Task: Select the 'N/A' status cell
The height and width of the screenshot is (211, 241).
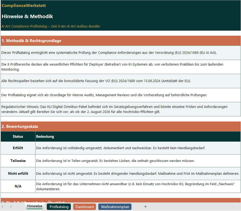Action: point(18,186)
